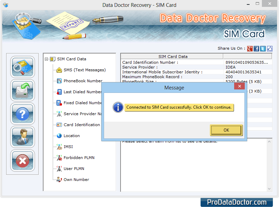Click the Own Number person icon
Image resolution: width=279 pixels, height=207 pixels.
59,179
